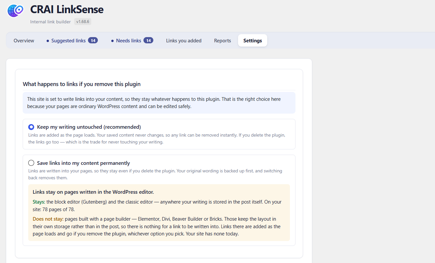435x263 pixels.
Task: Open the Needs links tab
Action: coord(133,41)
